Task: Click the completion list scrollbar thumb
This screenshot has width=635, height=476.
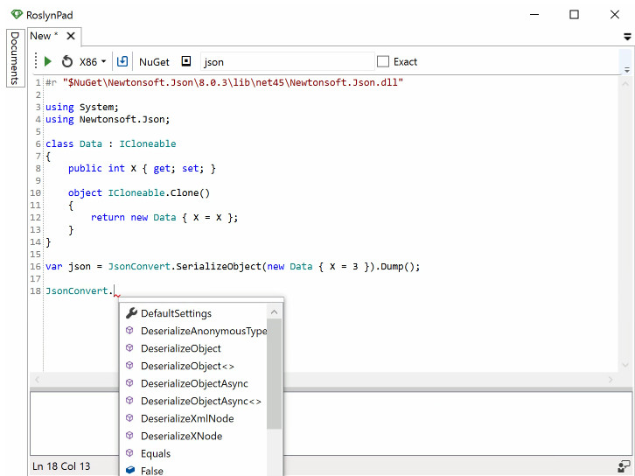Action: tap(274, 374)
